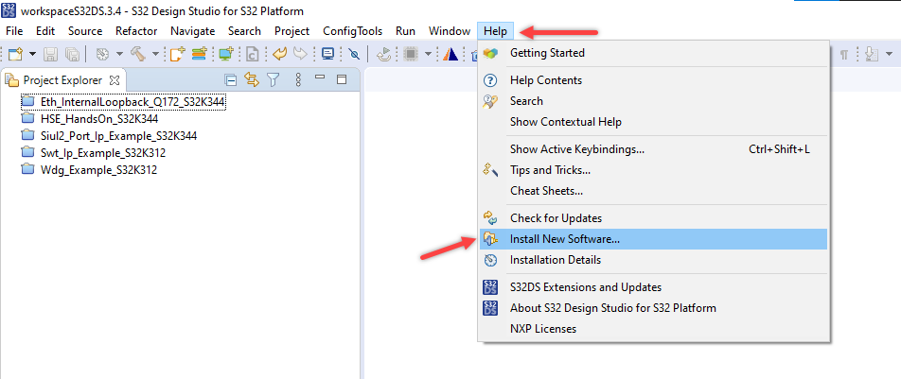Open the File menu

[x=14, y=31]
